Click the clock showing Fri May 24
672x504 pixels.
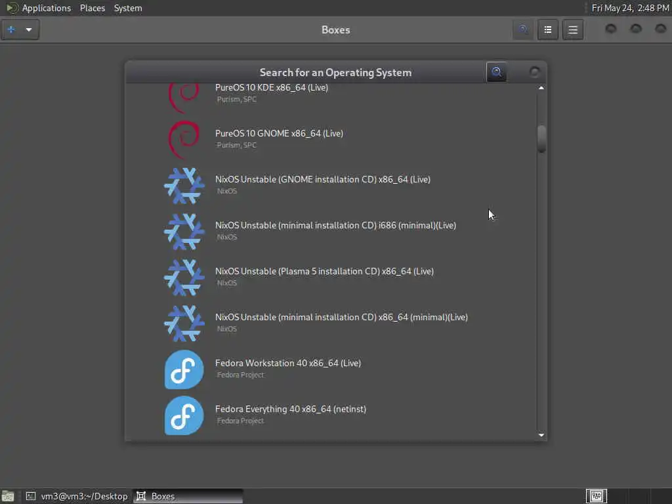point(630,8)
